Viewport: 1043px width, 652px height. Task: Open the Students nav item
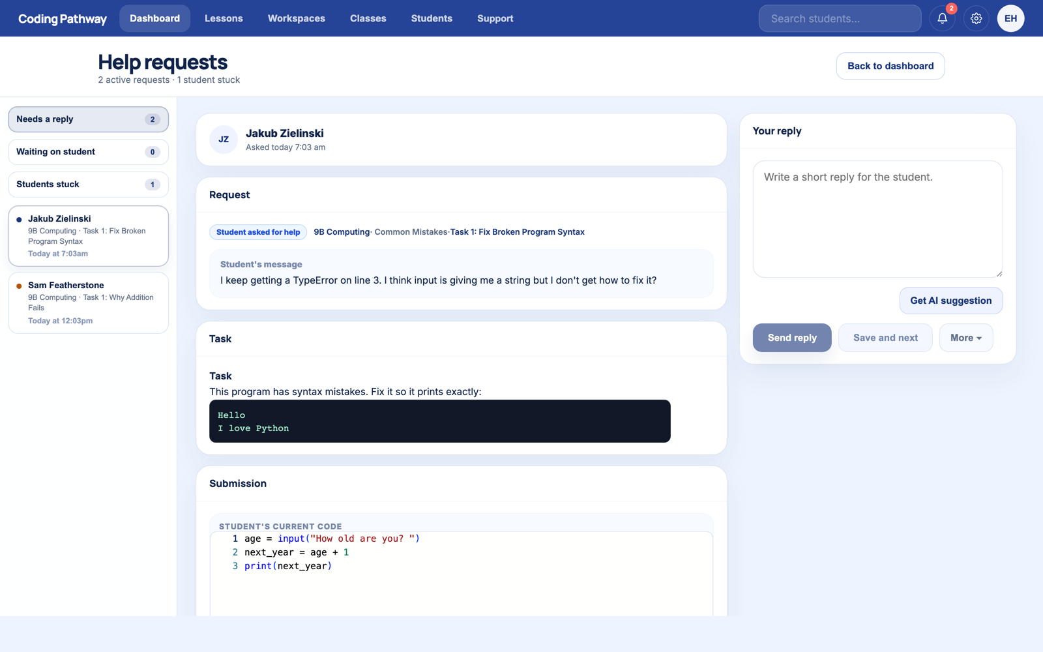[x=432, y=18]
